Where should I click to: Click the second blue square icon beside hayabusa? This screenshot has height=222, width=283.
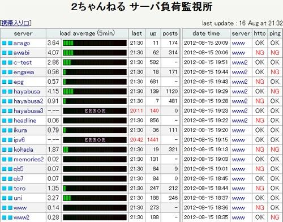coord(10,92)
